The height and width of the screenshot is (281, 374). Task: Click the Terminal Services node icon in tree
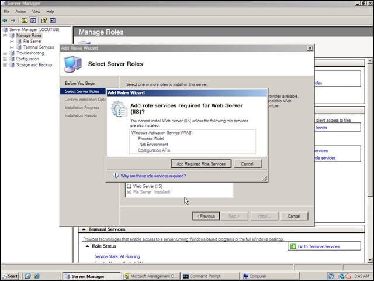click(x=19, y=47)
